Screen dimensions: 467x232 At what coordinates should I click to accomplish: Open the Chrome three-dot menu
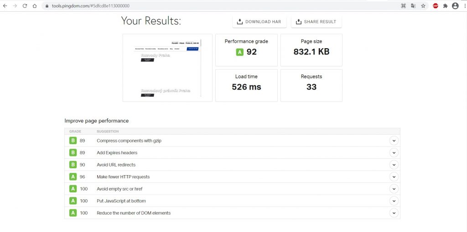point(463,6)
